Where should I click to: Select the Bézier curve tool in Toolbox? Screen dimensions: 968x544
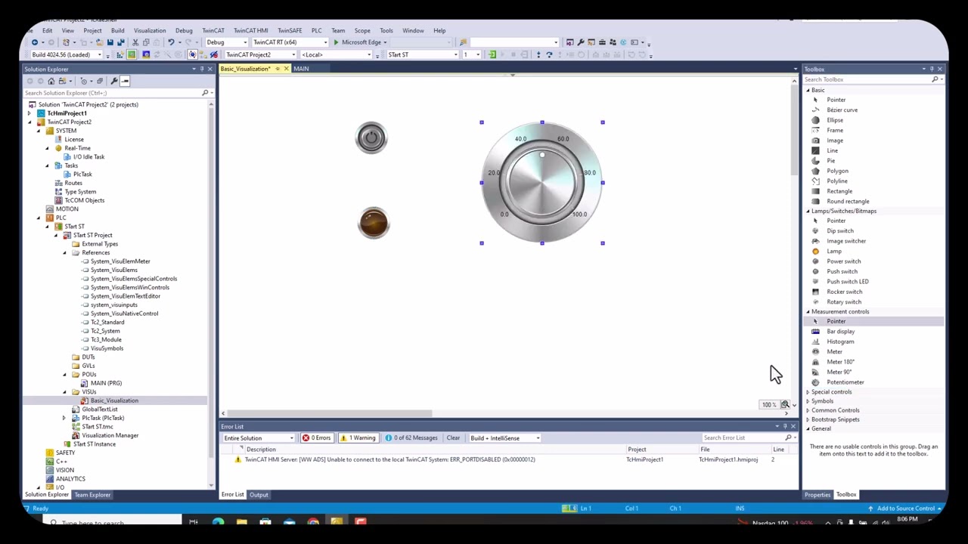(842, 110)
